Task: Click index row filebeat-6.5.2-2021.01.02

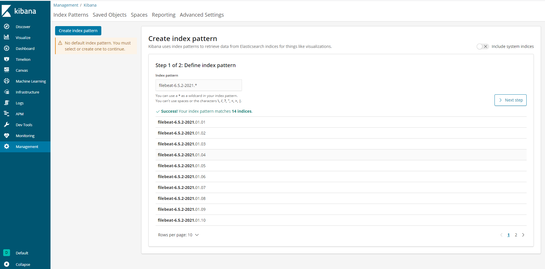Action: click(x=341, y=133)
